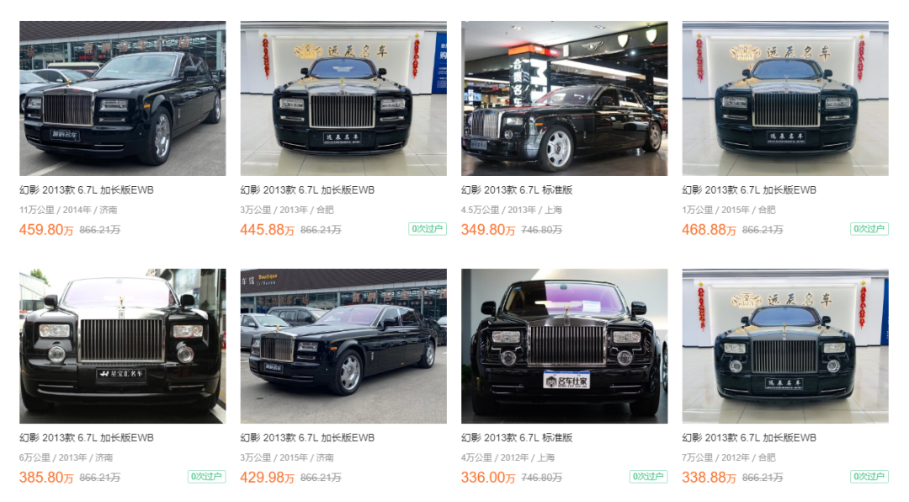Click the 429.98万 price text
The image size is (909, 502).
[268, 478]
